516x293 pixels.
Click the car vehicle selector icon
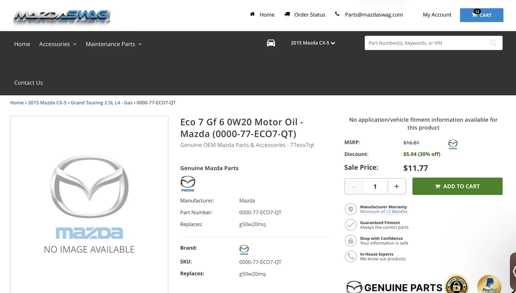(x=271, y=43)
